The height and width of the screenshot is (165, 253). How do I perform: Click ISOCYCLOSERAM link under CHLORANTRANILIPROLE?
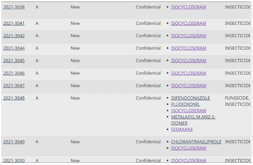click(x=188, y=148)
